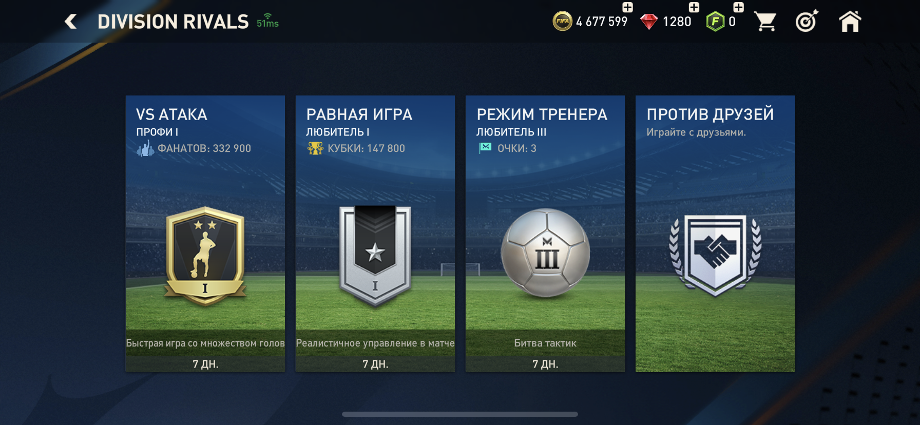Tap the red gem currency icon
Screen dimensions: 920x425
[x=649, y=22]
